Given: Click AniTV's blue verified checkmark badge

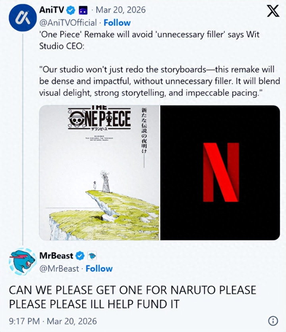Looking at the screenshot, I should click(x=71, y=10).
